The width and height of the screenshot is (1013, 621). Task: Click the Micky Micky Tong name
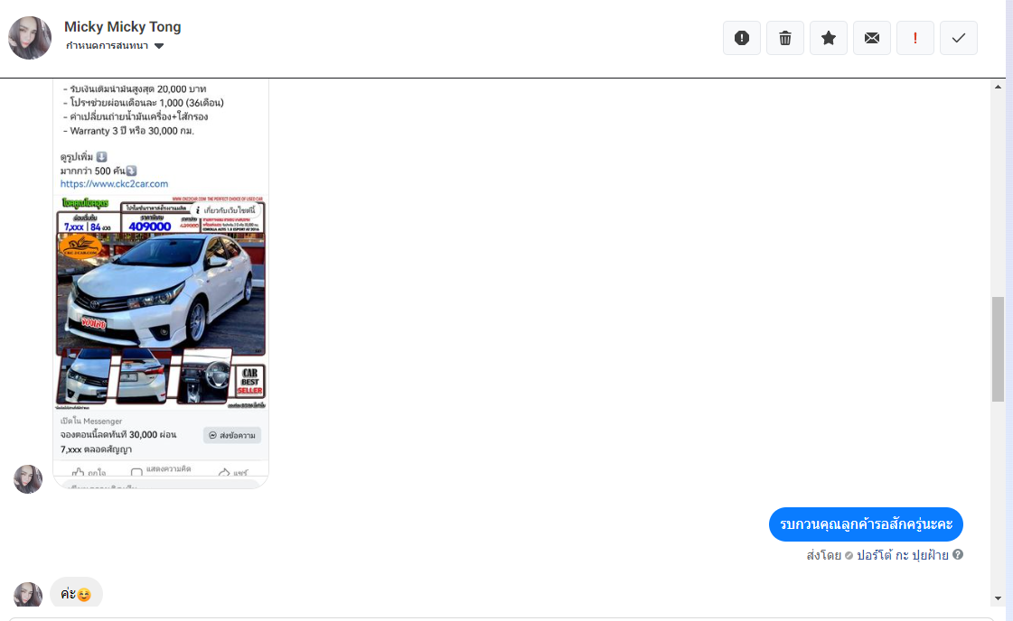[x=122, y=26]
